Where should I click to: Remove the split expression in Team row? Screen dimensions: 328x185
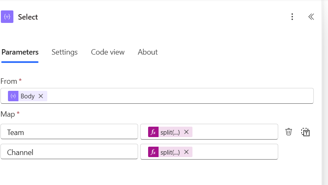pyautogui.click(x=187, y=132)
